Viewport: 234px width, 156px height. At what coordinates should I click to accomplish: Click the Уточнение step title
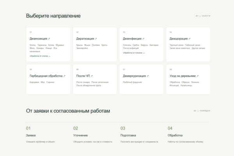click(x=80, y=135)
